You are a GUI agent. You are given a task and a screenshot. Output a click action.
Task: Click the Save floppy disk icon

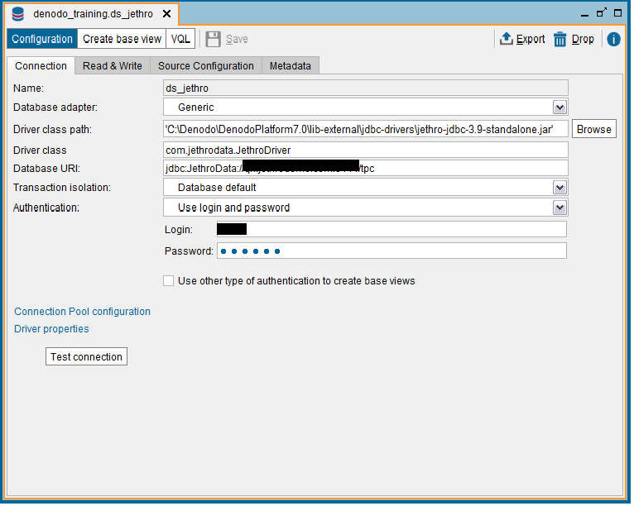213,39
